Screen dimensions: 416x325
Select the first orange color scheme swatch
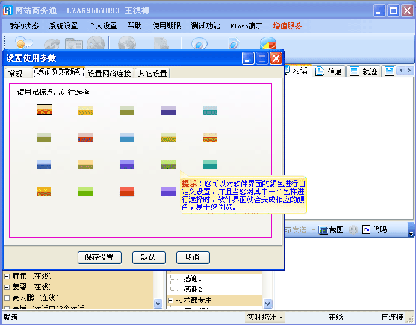tap(44, 110)
